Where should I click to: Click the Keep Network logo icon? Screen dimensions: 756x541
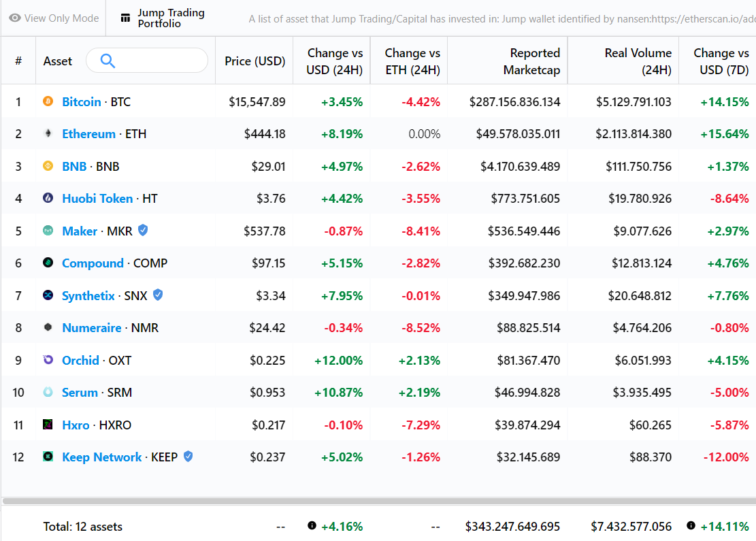[x=48, y=457]
